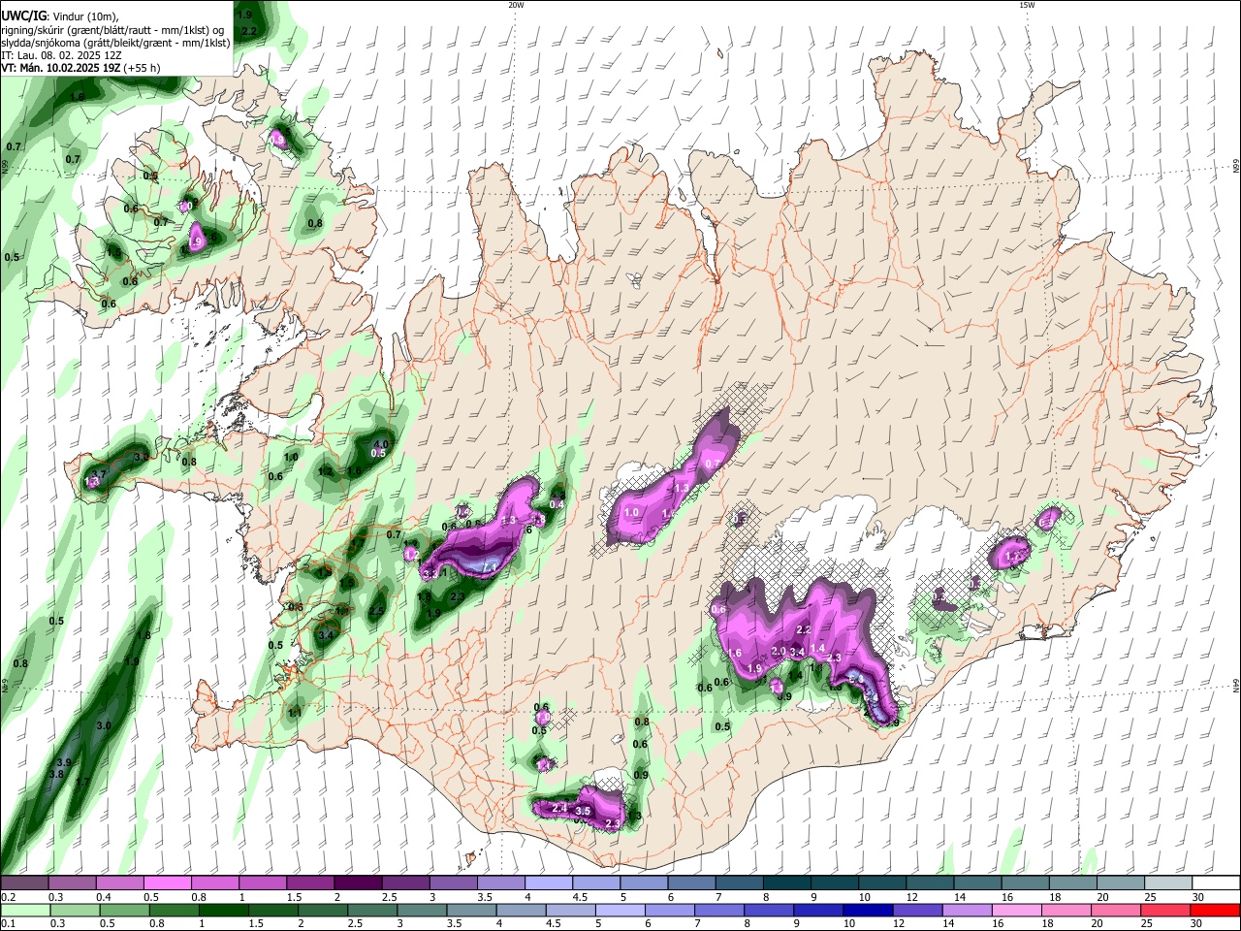Click the 4.0 precipitation value on the map
The height and width of the screenshot is (931, 1241).
[380, 444]
